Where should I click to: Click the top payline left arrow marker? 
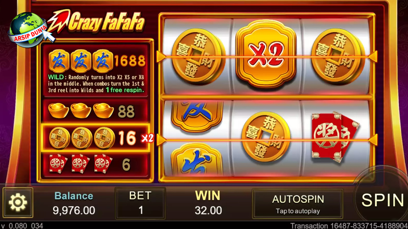[x=162, y=57]
